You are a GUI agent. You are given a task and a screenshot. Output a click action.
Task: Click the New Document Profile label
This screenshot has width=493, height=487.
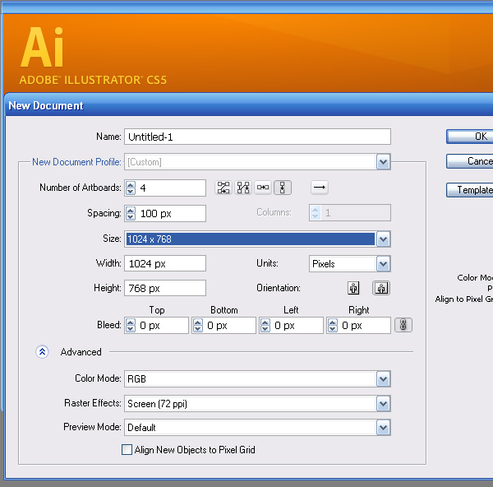(x=76, y=162)
